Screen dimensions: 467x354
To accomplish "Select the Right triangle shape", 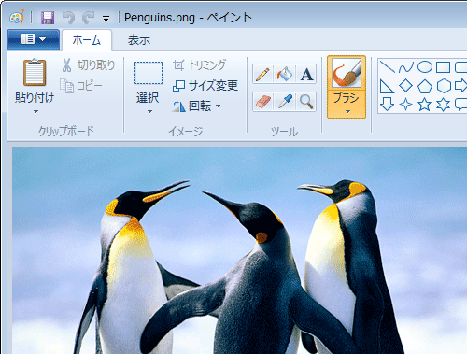I will click(387, 86).
